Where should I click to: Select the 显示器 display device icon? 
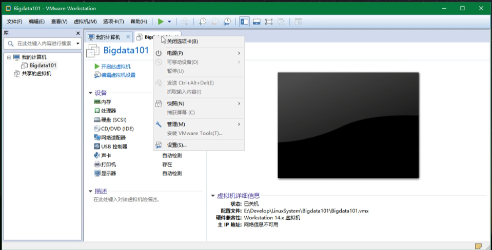97,173
